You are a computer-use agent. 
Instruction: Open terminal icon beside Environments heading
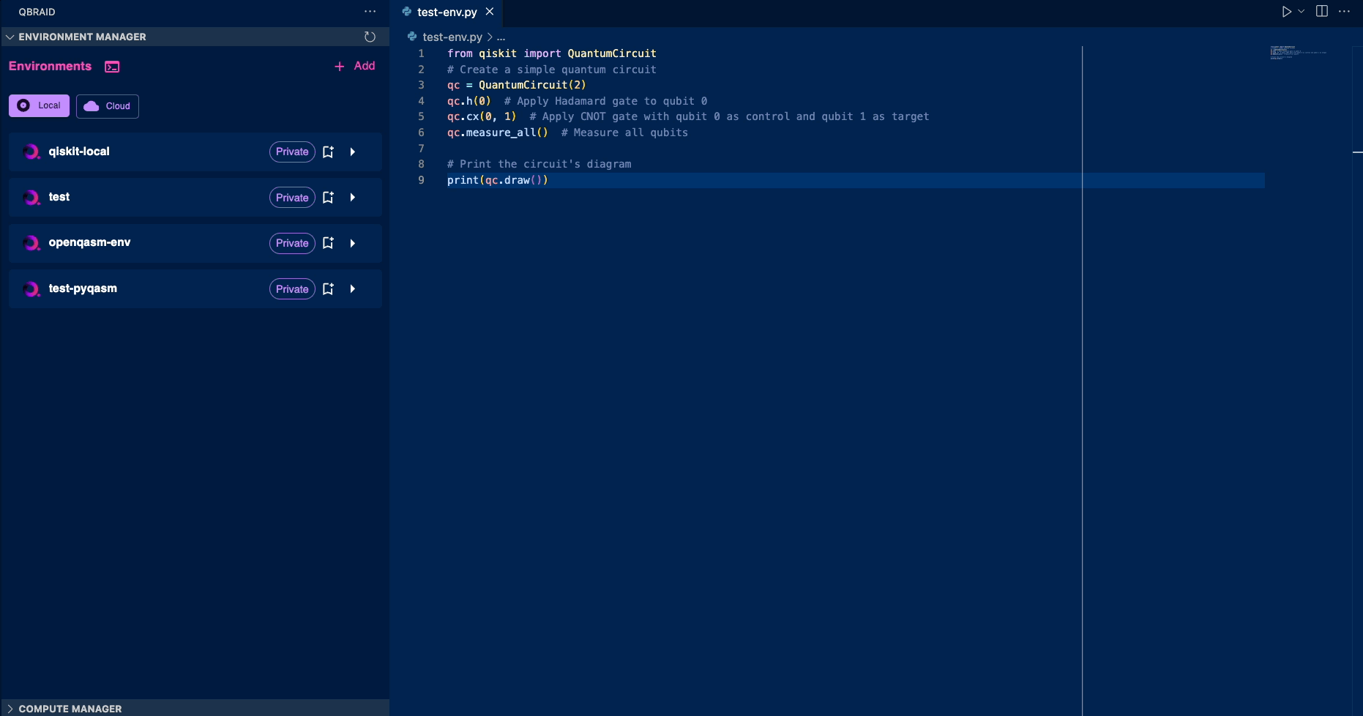(112, 67)
